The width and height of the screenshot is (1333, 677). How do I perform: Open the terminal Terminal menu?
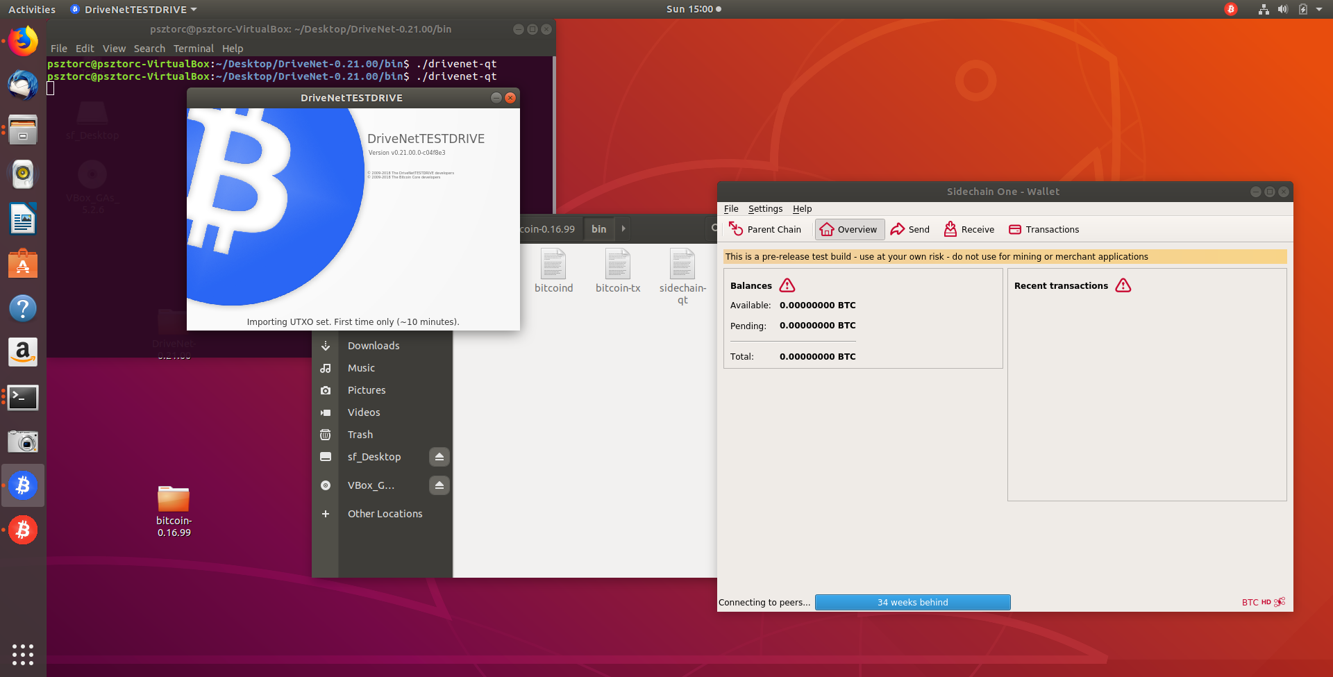(x=194, y=49)
